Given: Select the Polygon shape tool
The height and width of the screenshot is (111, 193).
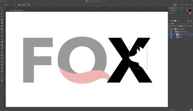Looking at the screenshot, I should click(x=2, y=68).
